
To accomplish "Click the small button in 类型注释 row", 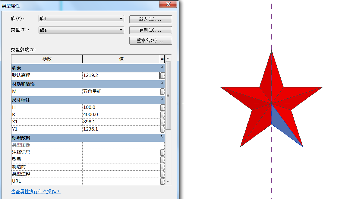I will point(162,174).
